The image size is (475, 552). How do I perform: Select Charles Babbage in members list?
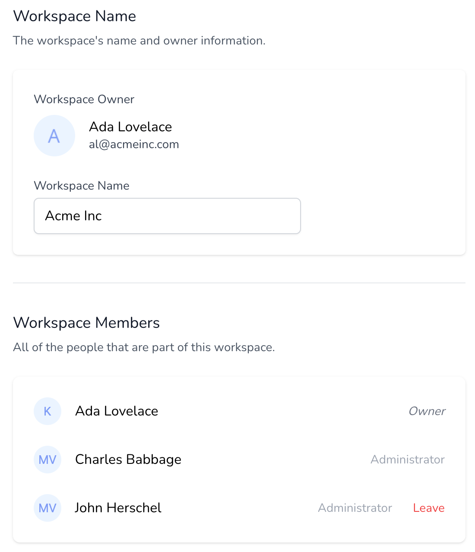pyautogui.click(x=128, y=460)
